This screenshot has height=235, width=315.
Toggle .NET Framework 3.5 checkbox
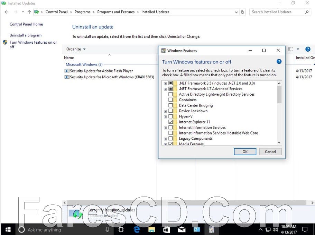(170, 83)
